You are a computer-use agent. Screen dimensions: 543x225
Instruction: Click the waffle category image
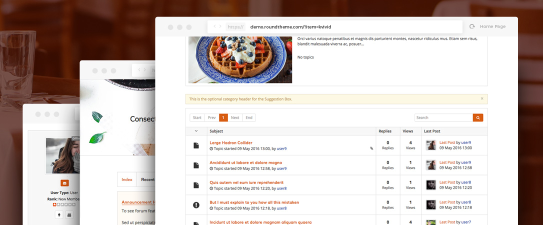coord(240,59)
